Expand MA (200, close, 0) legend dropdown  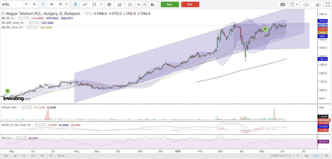click(25, 23)
